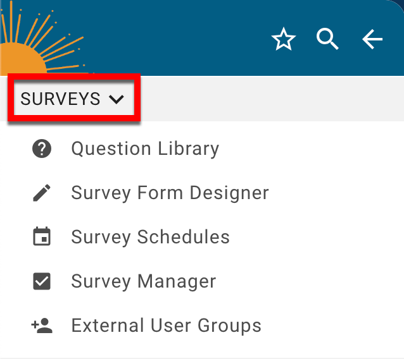Click the SURVEYS section heading text
404x359 pixels.
[60, 99]
